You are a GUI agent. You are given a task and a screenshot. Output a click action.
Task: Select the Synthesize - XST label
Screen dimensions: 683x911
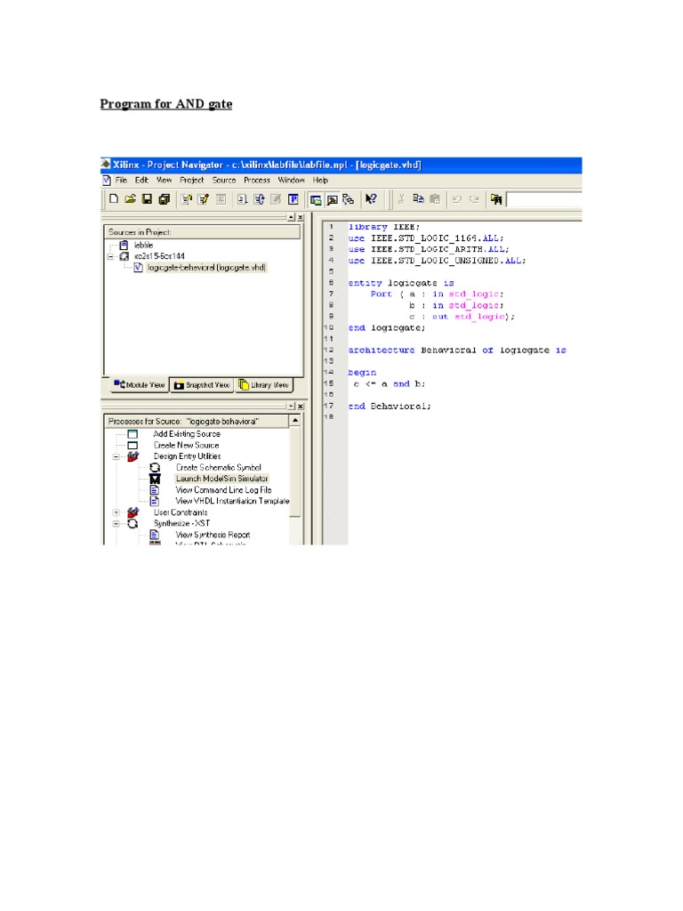(181, 523)
